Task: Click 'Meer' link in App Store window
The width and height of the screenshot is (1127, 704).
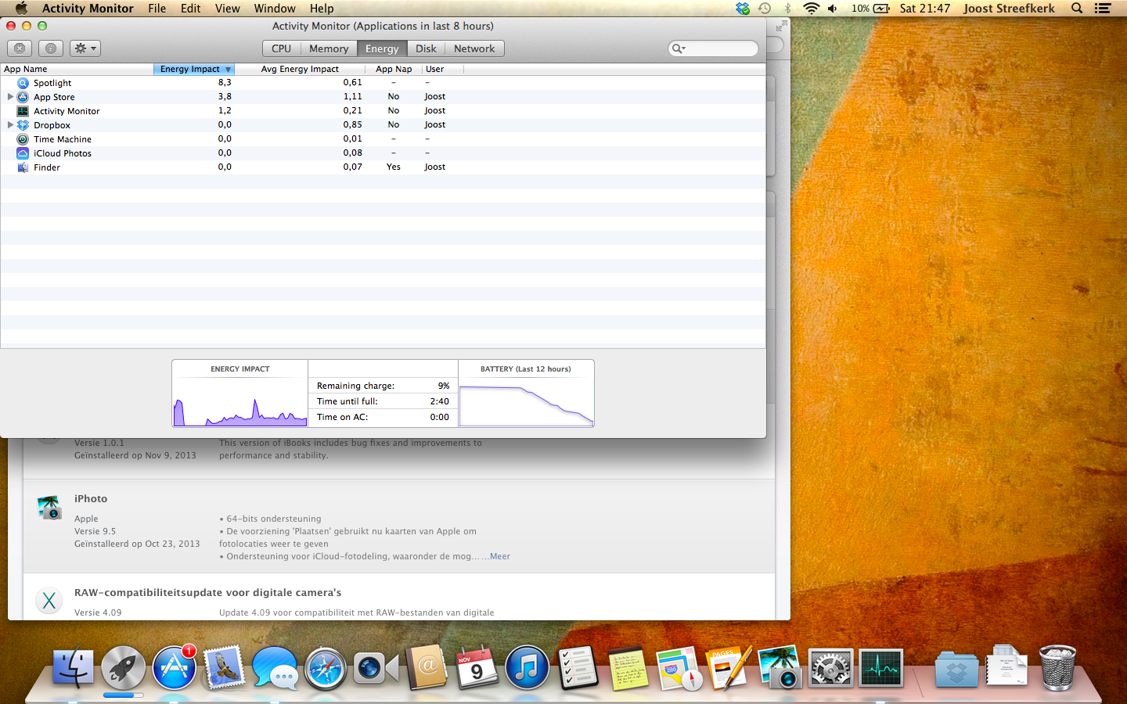Action: pos(500,556)
